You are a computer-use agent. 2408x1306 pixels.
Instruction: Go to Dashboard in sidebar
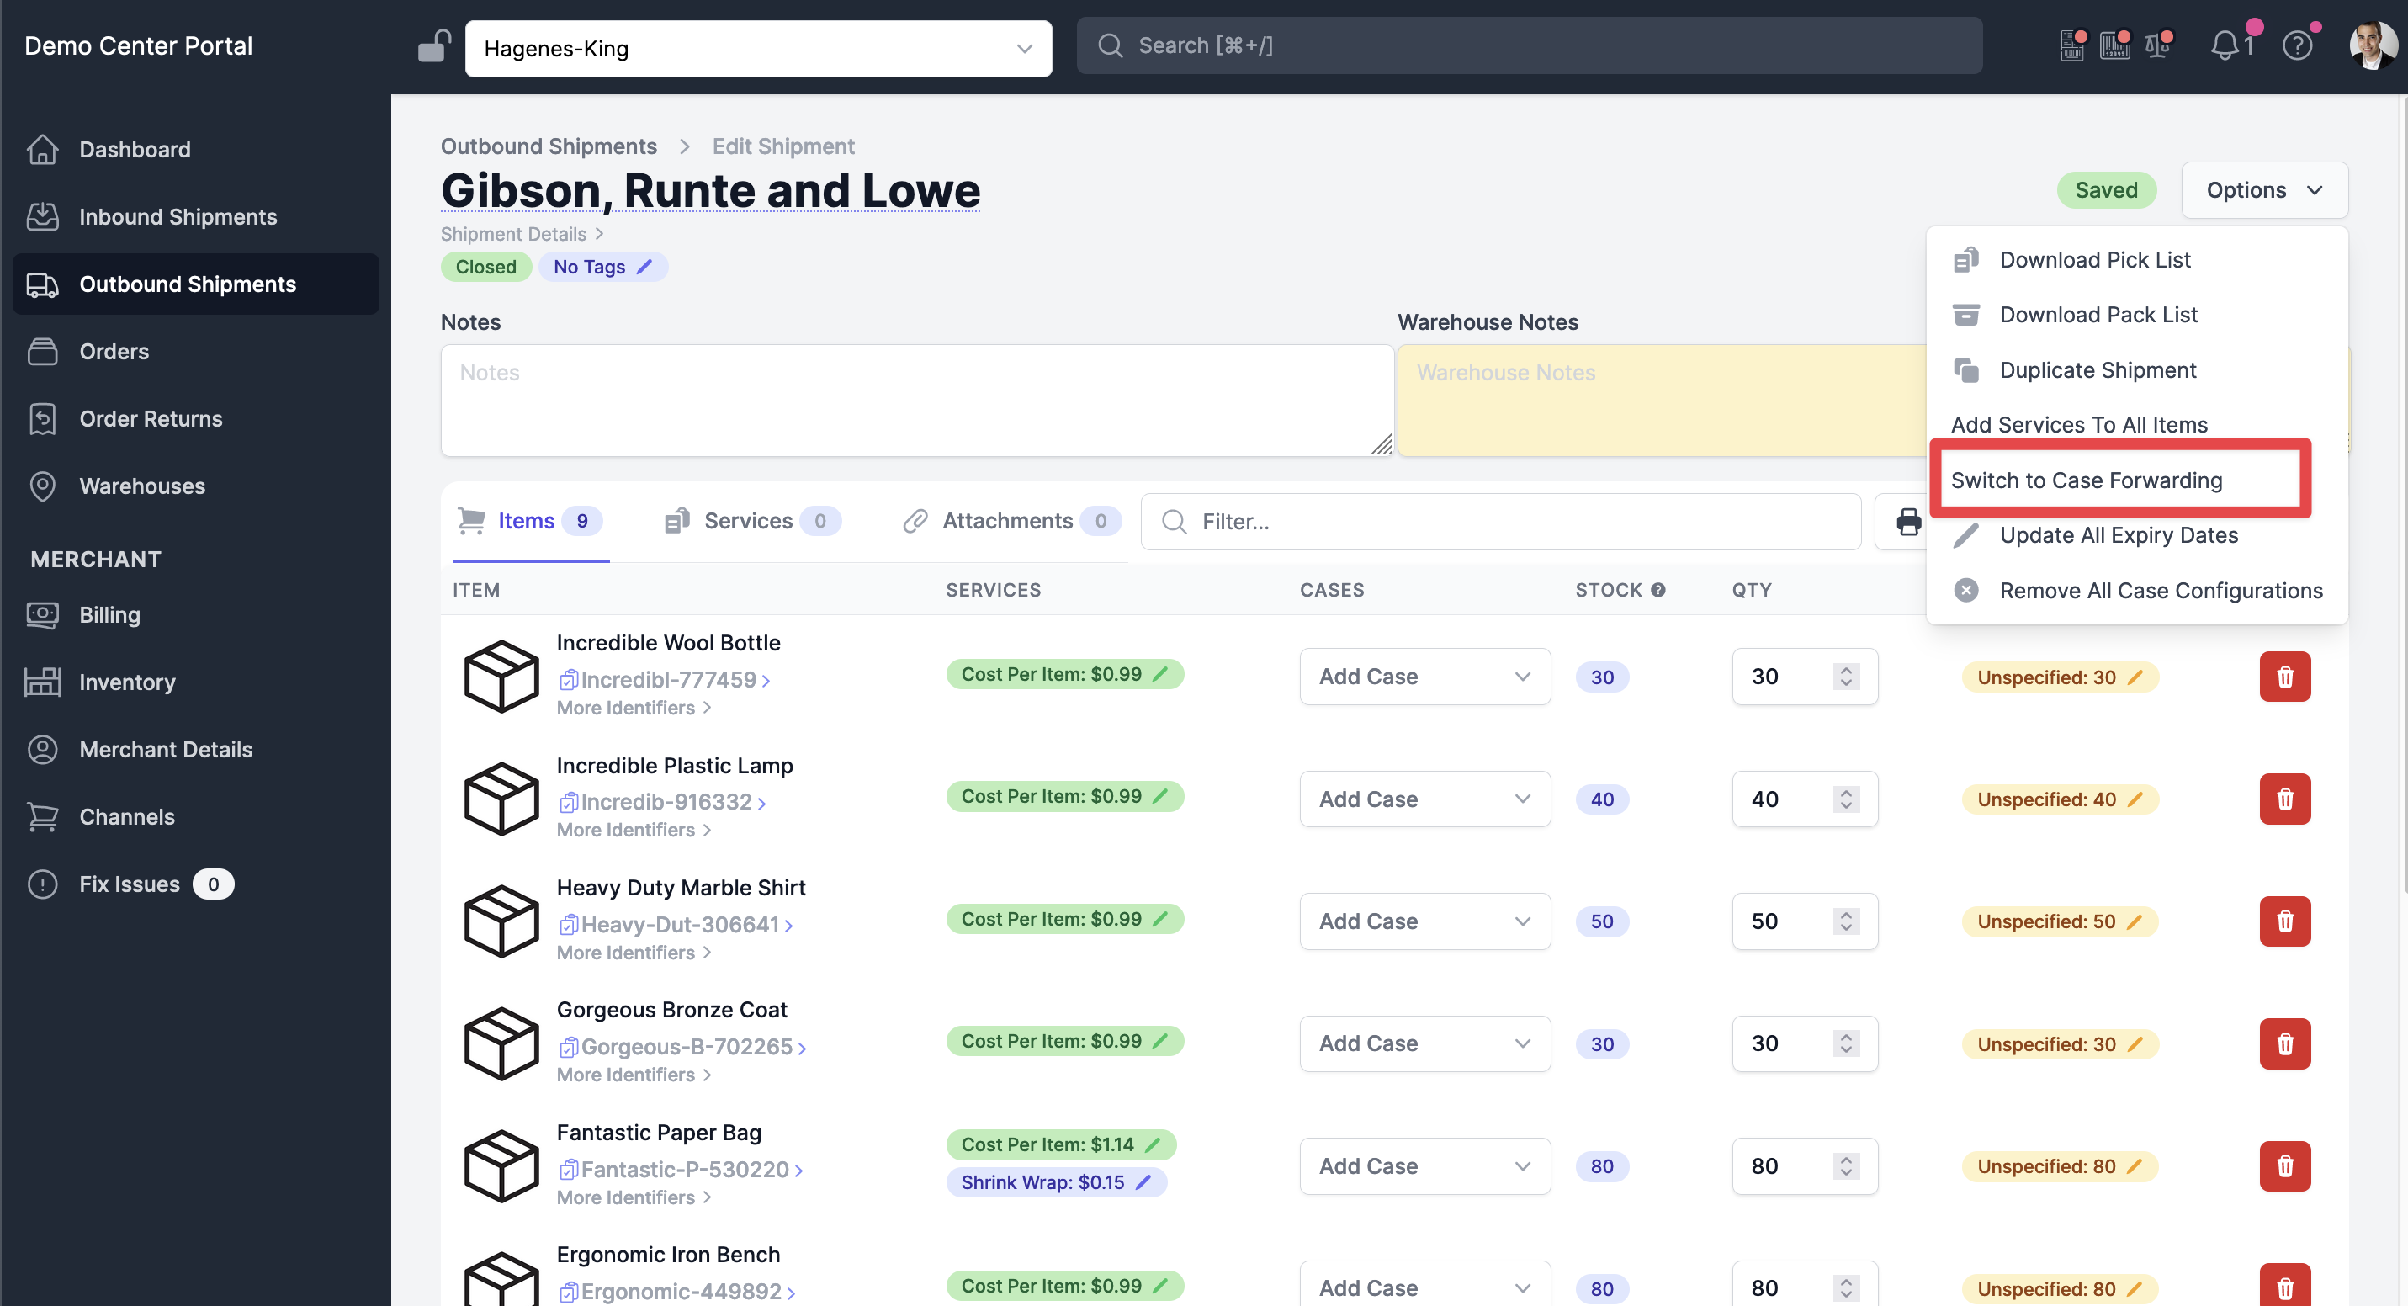click(x=196, y=150)
